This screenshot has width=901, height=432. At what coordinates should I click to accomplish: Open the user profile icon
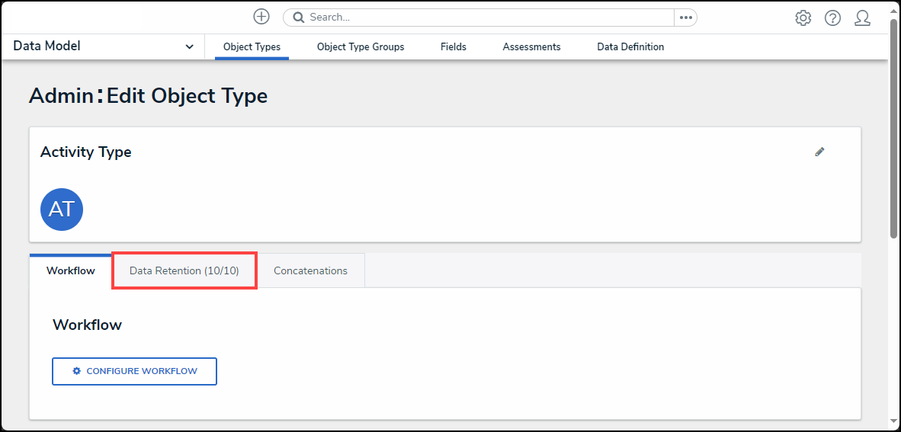coord(862,18)
